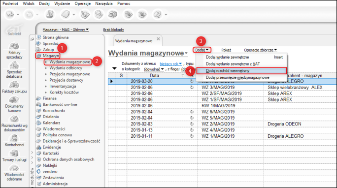The height and width of the screenshot is (188, 337).
Task: Select Korekty kosztów tree item
Action: 64,93
